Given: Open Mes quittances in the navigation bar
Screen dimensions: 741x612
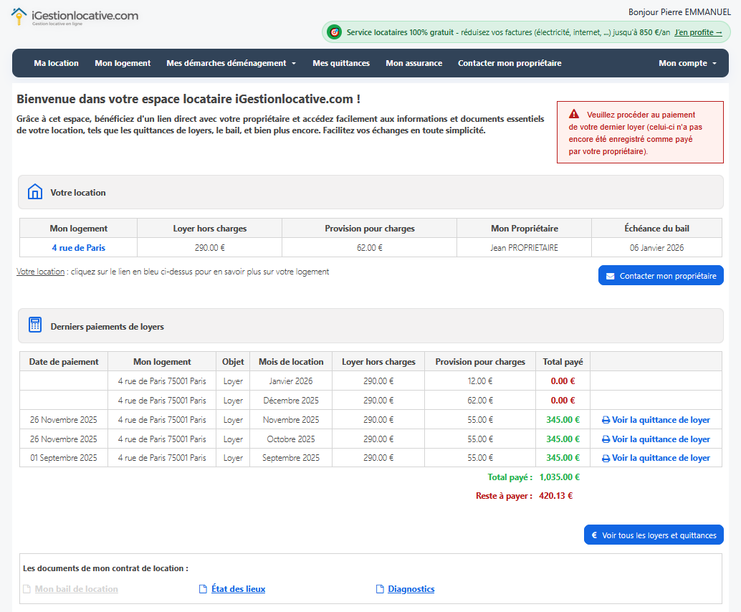Looking at the screenshot, I should pyautogui.click(x=341, y=63).
